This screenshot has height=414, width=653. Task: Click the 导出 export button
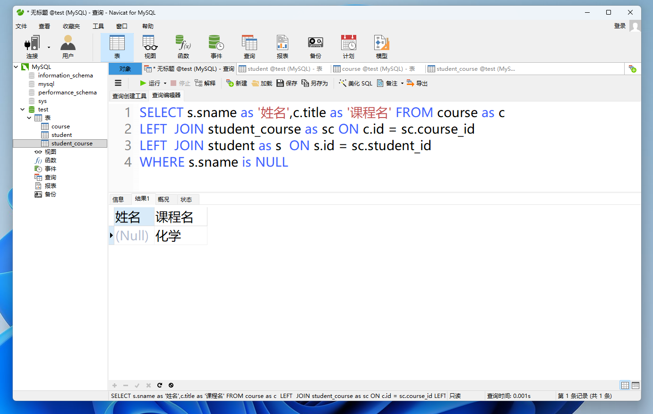pyautogui.click(x=417, y=83)
